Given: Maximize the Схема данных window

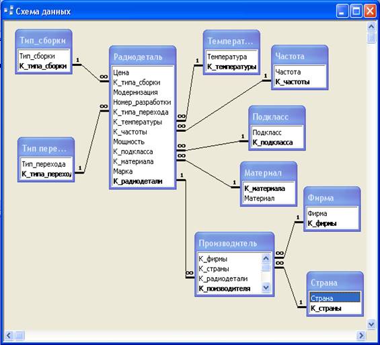Looking at the screenshot, I should tap(356, 11).
